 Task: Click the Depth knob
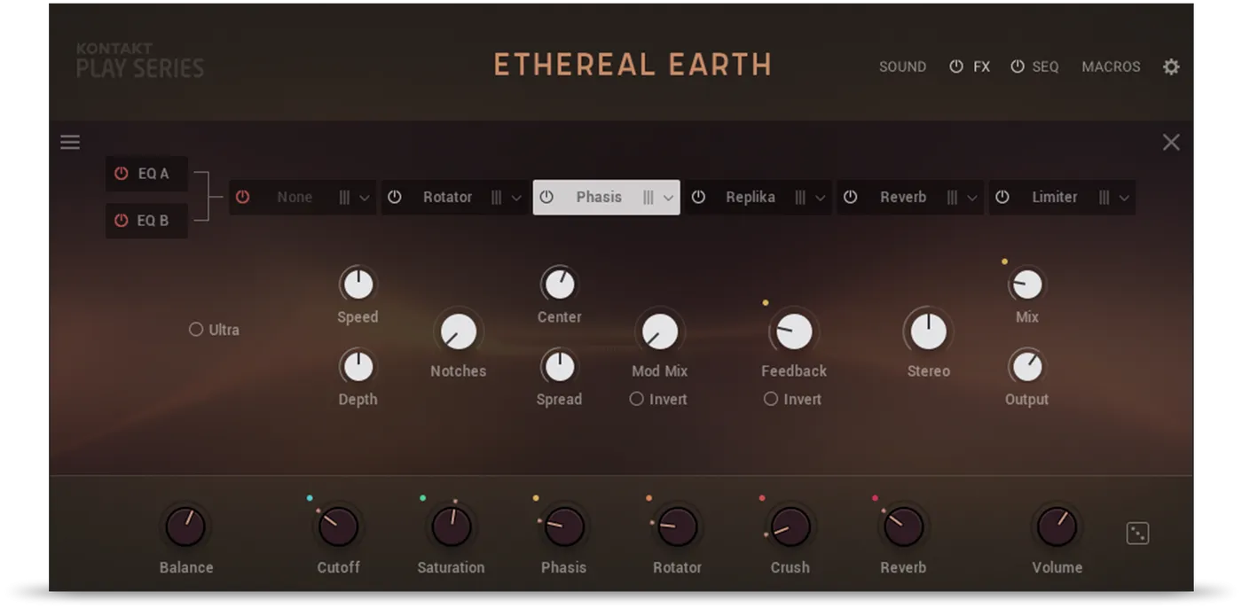coord(358,366)
